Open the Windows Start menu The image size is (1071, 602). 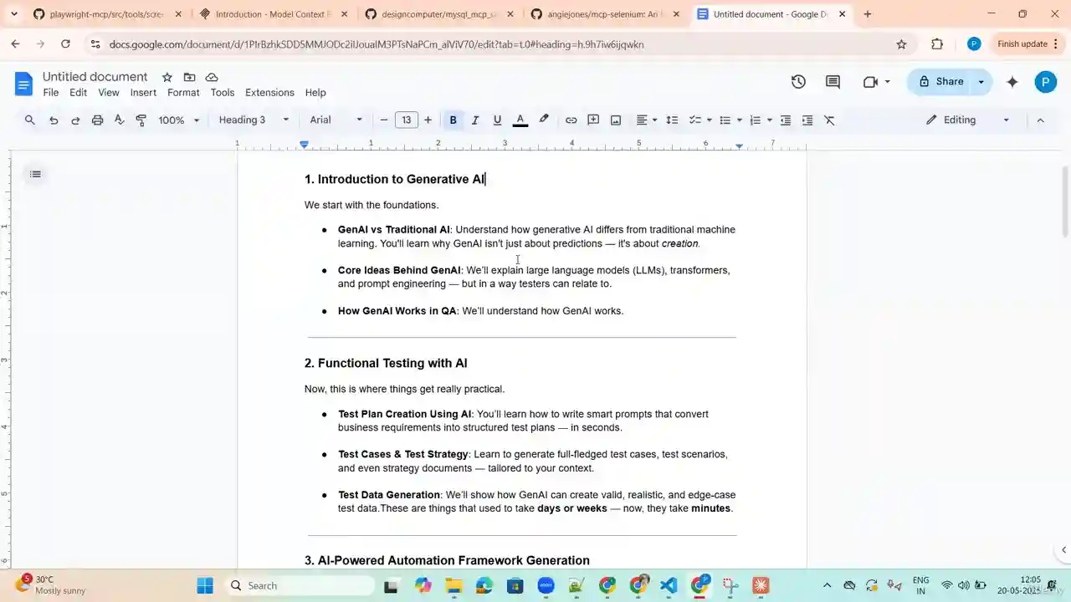click(x=205, y=585)
